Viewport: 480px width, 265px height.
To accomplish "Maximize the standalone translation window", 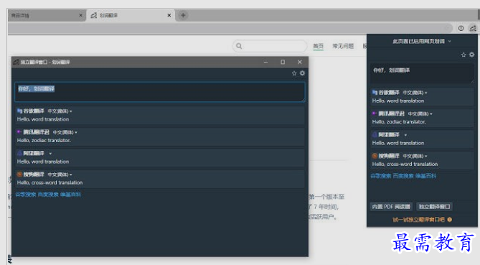I will click(283, 62).
